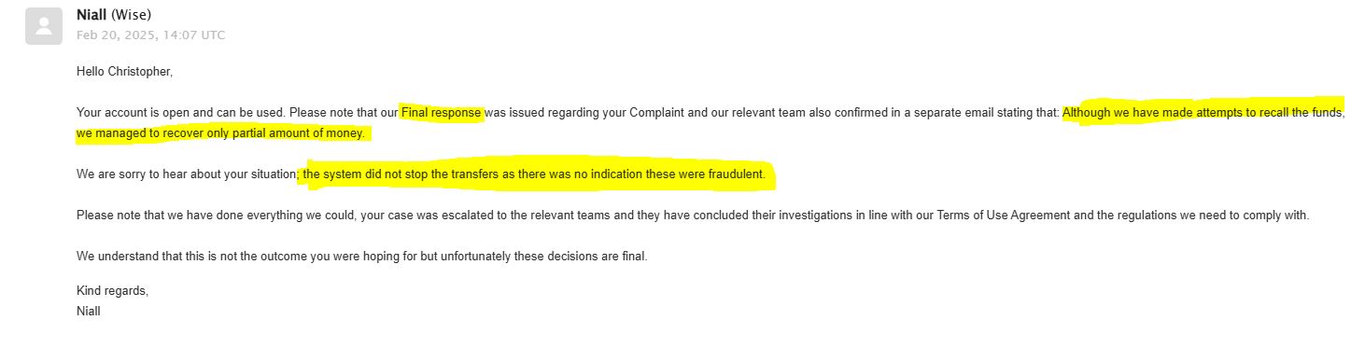Click the Niall signature at bottom
1365x348 pixels.
[x=89, y=312]
